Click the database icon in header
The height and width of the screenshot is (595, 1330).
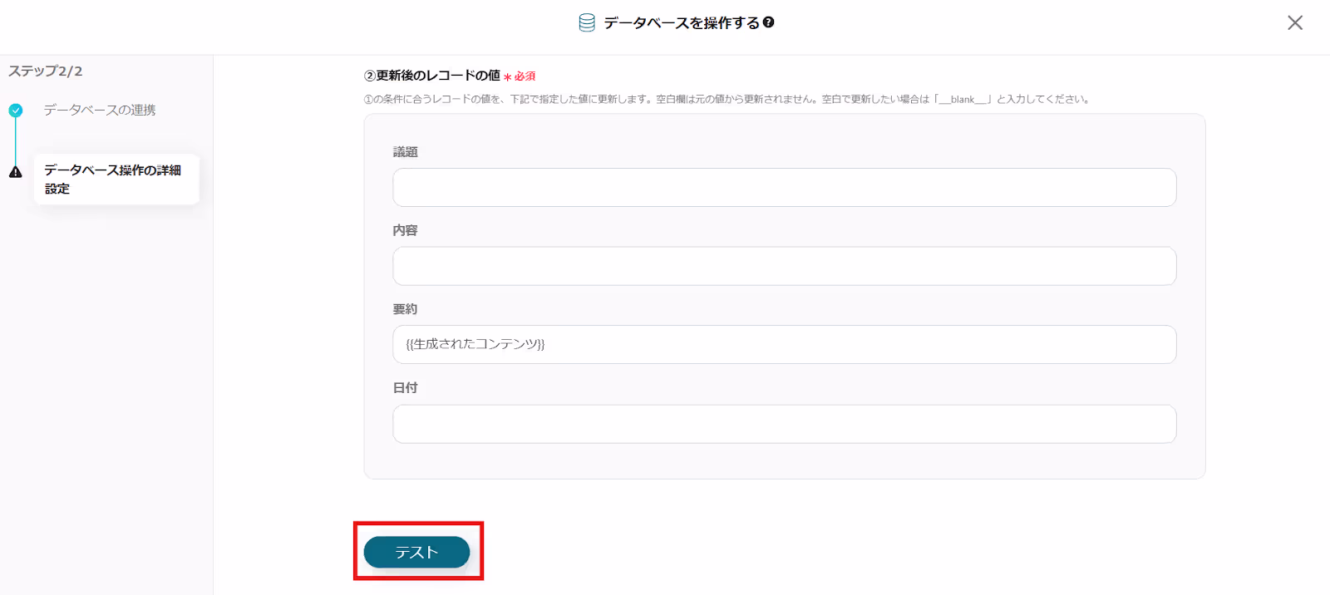(587, 22)
